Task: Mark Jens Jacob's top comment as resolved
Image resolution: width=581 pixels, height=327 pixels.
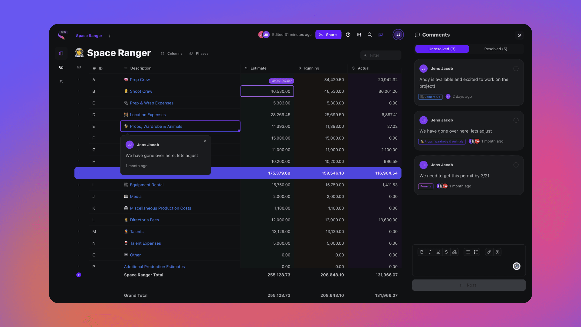Action: click(516, 69)
